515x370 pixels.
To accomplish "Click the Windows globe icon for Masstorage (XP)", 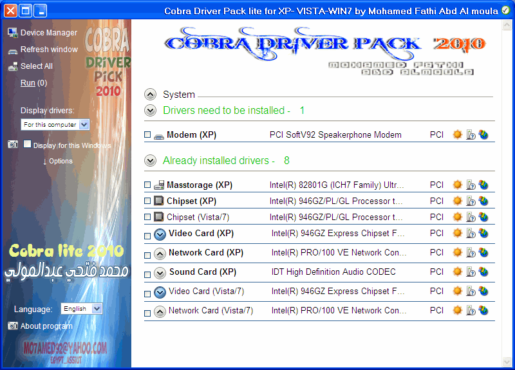I will [x=483, y=185].
